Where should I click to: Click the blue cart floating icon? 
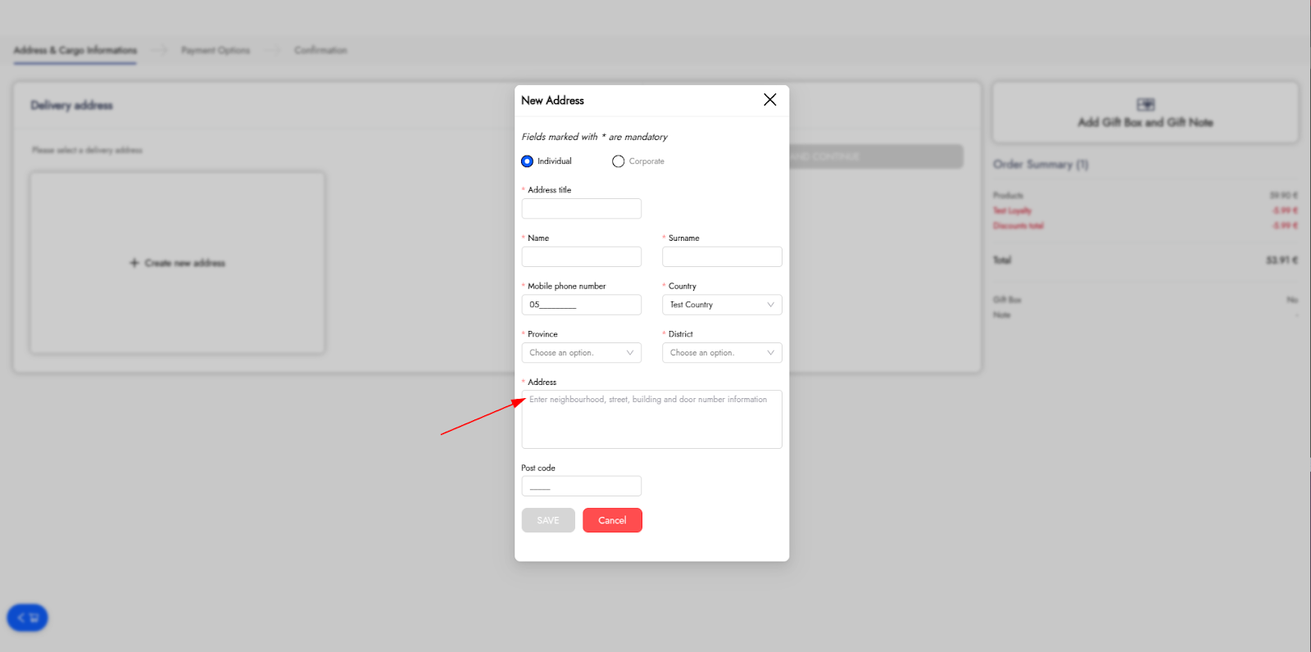pos(27,618)
